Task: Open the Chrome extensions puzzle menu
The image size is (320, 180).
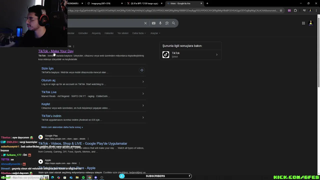Action: pyautogui.click(x=295, y=10)
